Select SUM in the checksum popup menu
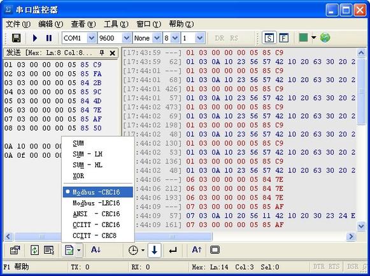 [x=98, y=143]
